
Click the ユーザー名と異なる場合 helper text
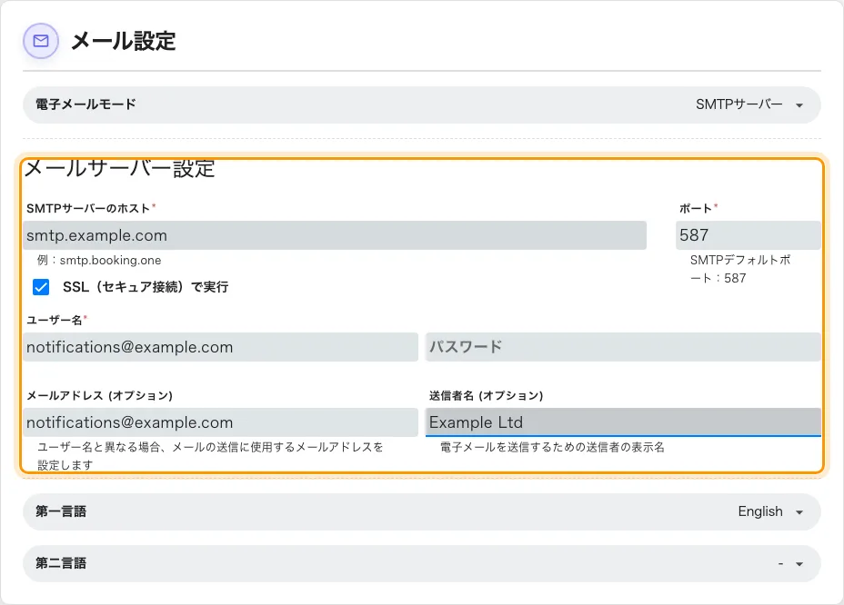point(210,456)
